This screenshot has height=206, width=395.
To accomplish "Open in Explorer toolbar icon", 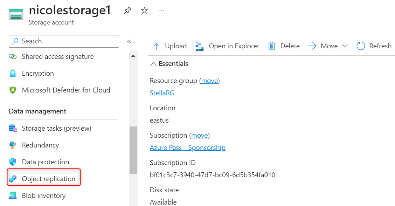I will [x=200, y=46].
